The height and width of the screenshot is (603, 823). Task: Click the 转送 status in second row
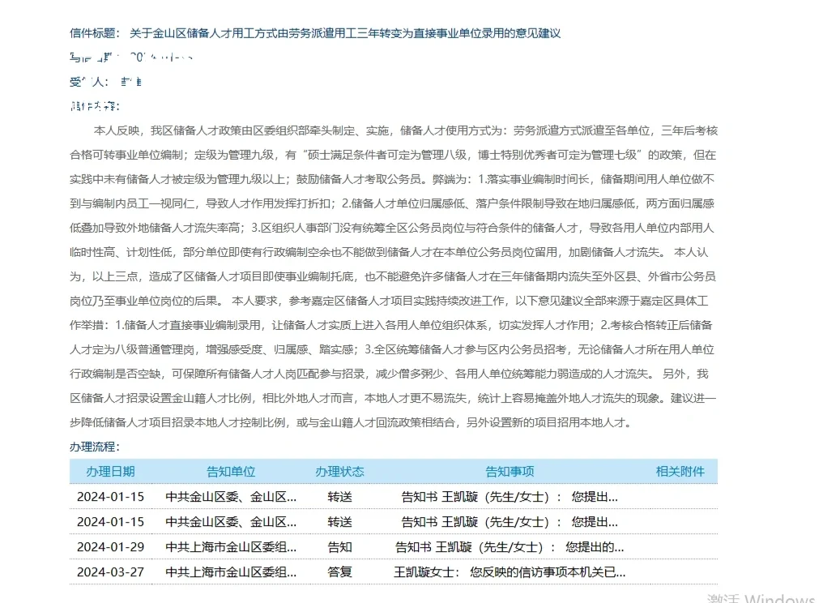coord(340,521)
